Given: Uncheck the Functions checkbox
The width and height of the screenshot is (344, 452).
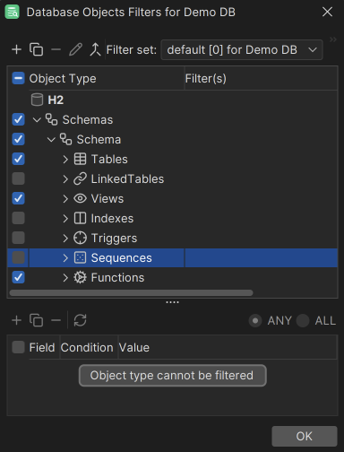Looking at the screenshot, I should (18, 277).
